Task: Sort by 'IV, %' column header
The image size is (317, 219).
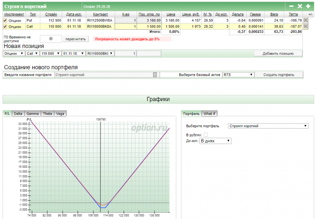Action: point(207,14)
